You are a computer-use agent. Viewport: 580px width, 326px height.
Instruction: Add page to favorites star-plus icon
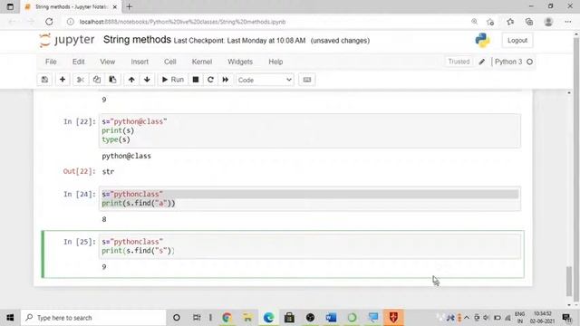point(490,22)
